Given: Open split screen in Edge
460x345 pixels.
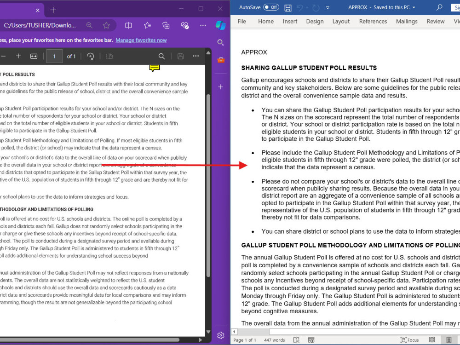Looking at the screenshot, I should click(x=128, y=25).
